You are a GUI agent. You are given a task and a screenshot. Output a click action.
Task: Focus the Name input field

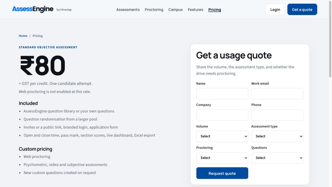[x=222, y=93]
